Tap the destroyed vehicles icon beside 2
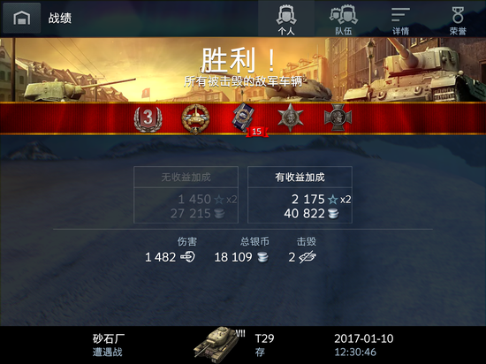This screenshot has height=364, width=486. coord(308,257)
